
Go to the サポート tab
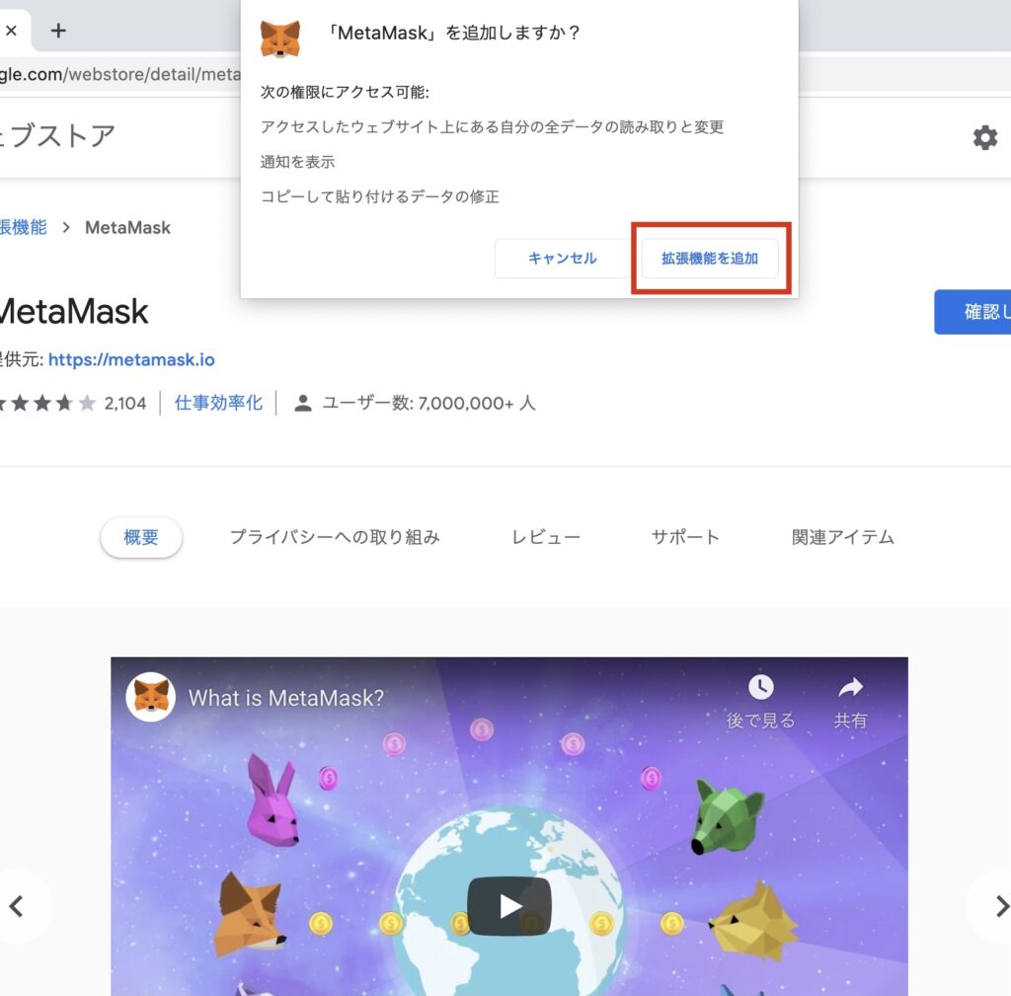pyautogui.click(x=685, y=537)
